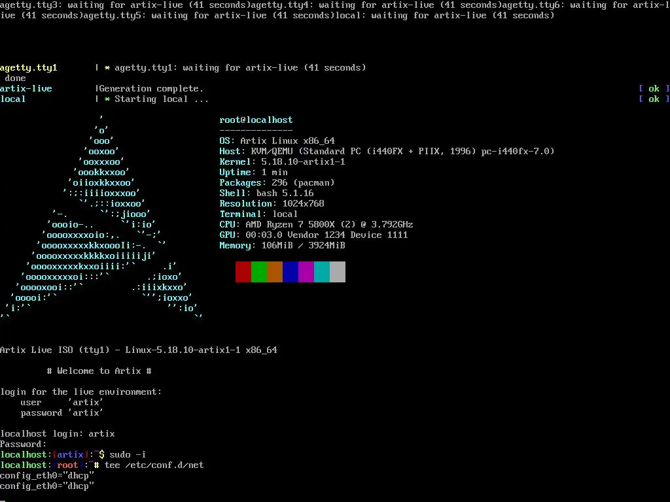Click the Artix ASCII art logo
Viewport: 670px width, 502px height.
101,217
